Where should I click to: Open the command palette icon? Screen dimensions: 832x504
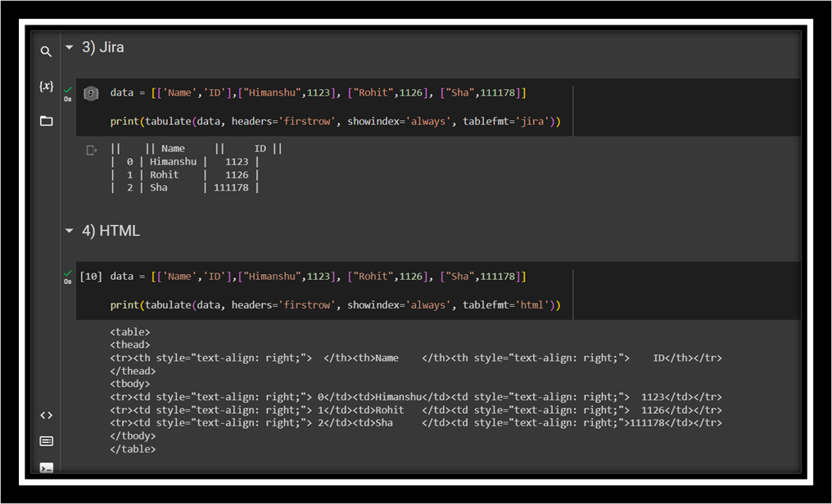tap(46, 442)
